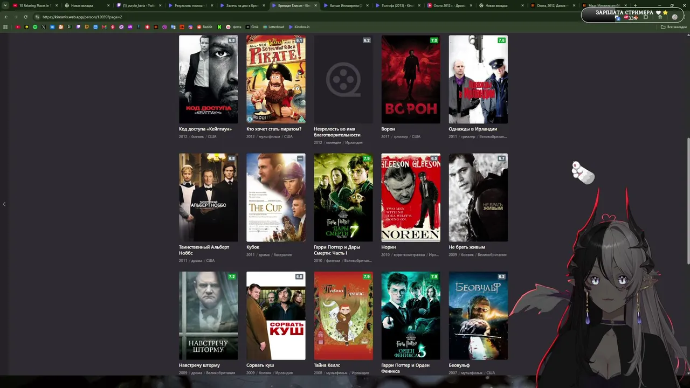The width and height of the screenshot is (690, 388).
Task: Open the Тайна Келлс movie poster
Action: pyautogui.click(x=343, y=315)
